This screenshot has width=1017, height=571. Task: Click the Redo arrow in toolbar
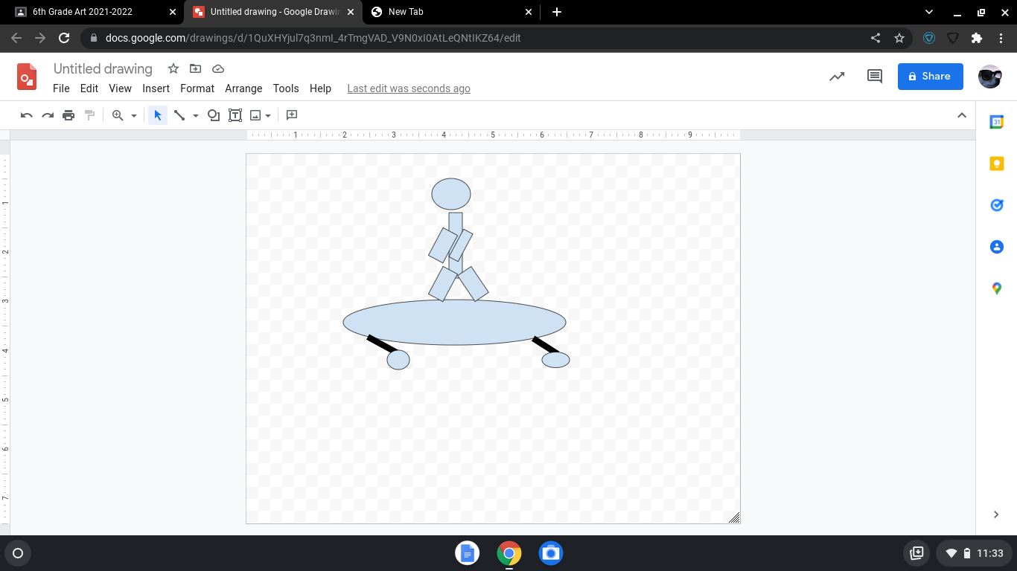48,115
